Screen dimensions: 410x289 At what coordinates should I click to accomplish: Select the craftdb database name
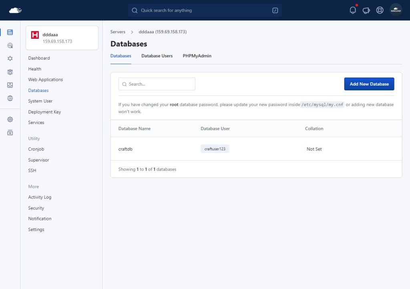pos(125,149)
